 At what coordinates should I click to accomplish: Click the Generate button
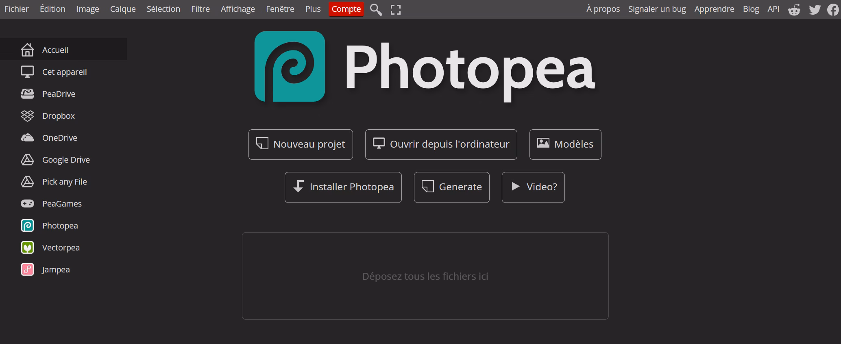[x=451, y=187]
